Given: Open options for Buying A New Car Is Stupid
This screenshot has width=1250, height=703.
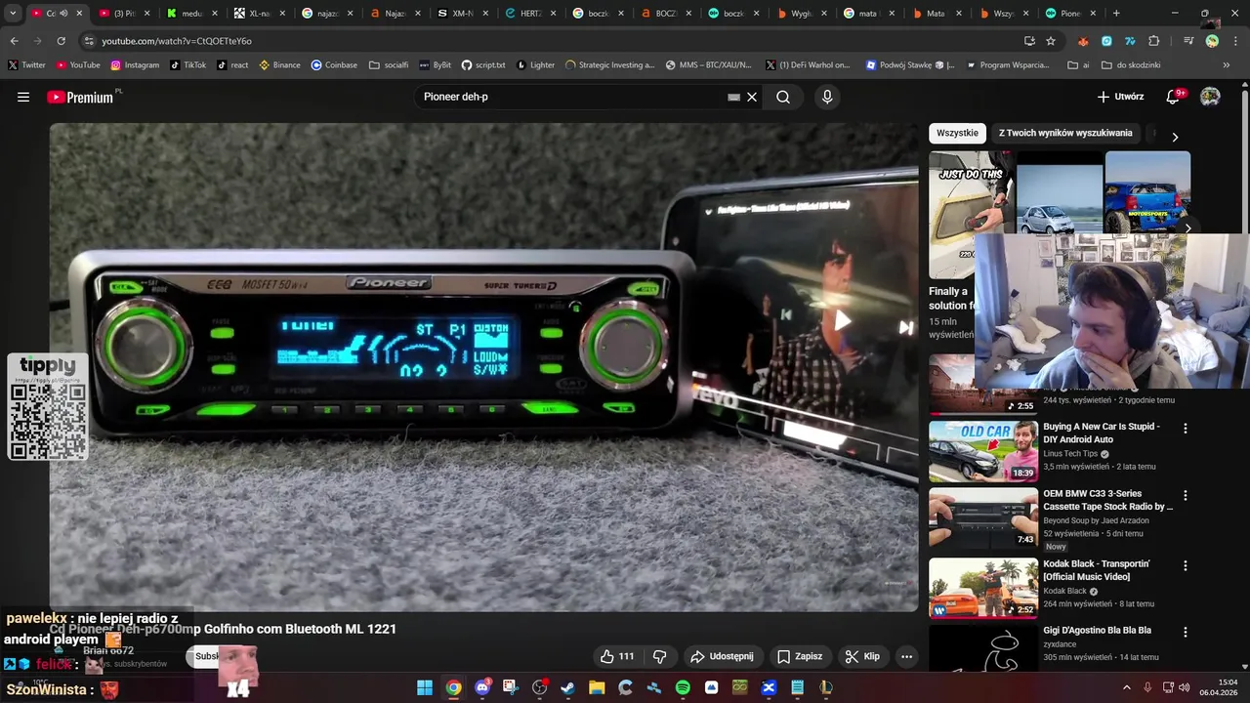Looking at the screenshot, I should [x=1186, y=428].
